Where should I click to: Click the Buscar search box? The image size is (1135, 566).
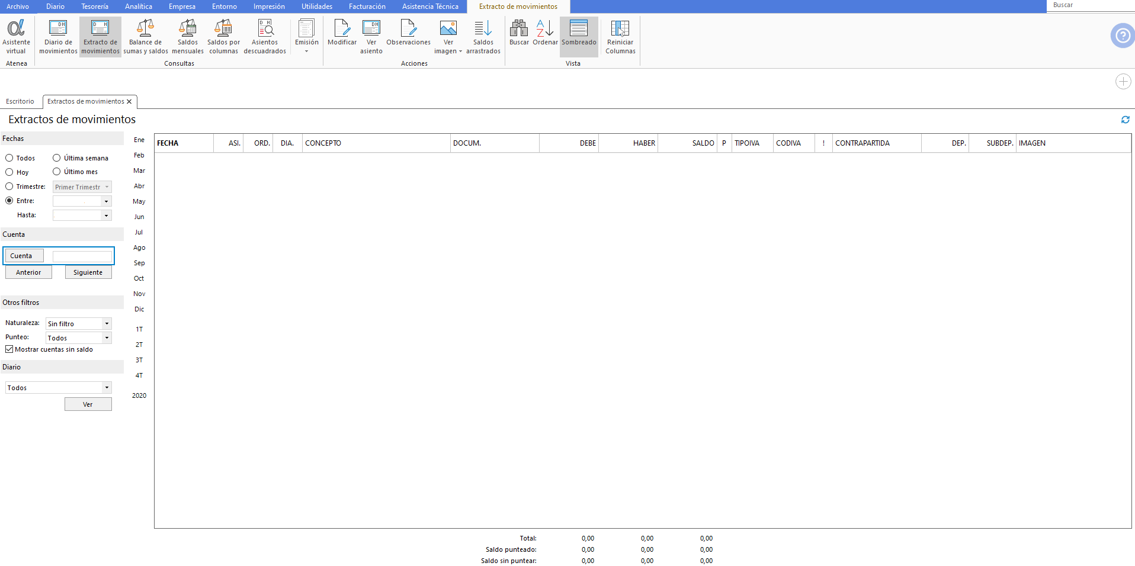[x=1090, y=5]
